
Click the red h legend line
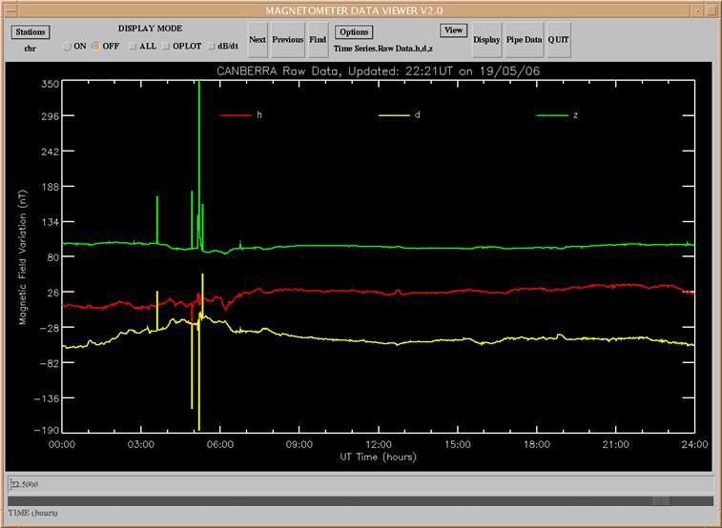234,115
